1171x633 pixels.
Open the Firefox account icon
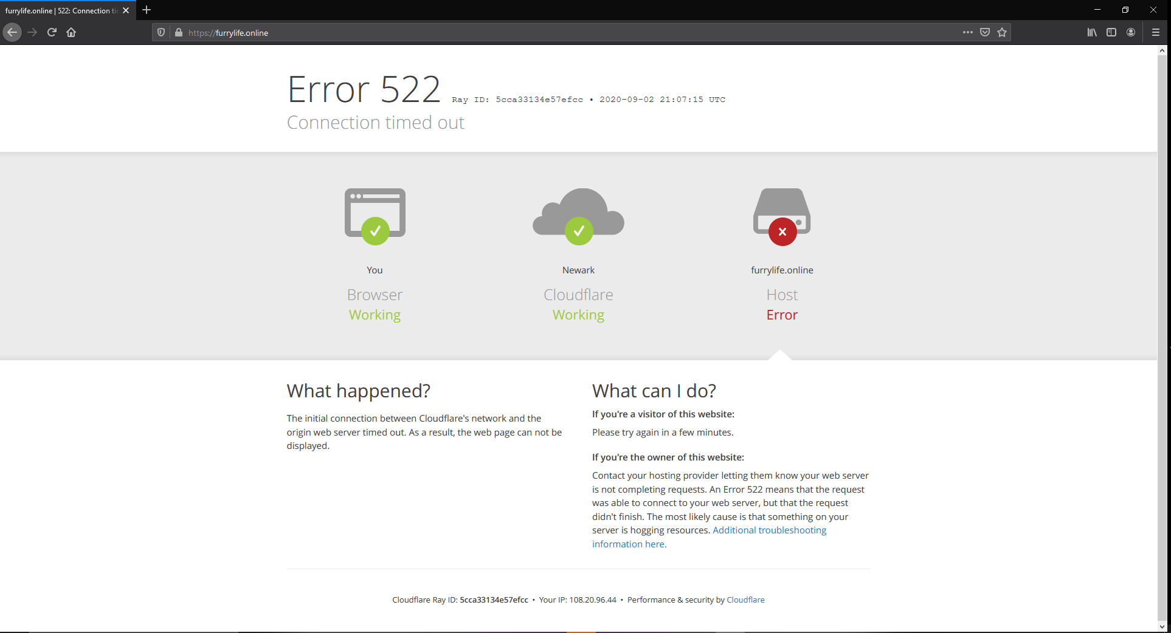[1131, 32]
